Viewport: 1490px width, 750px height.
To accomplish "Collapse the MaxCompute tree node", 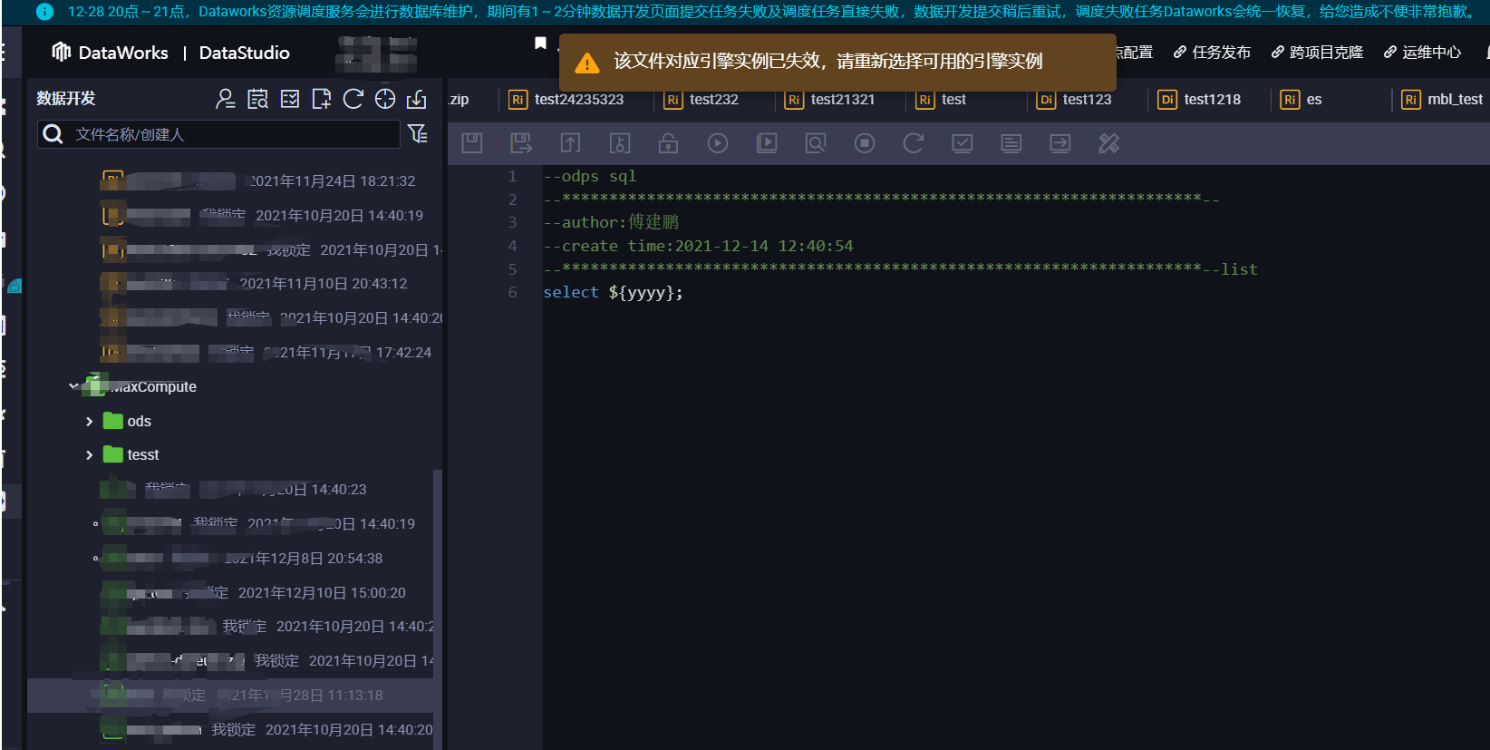I will 73,386.
